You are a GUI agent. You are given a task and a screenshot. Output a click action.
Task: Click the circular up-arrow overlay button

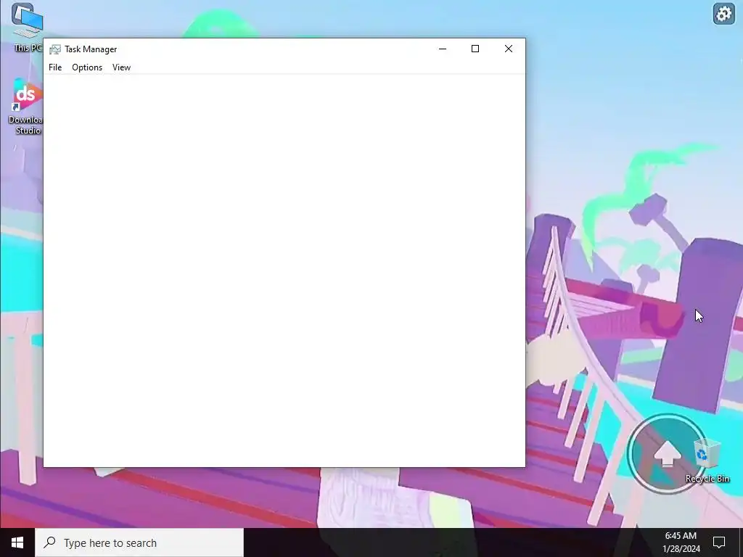pyautogui.click(x=667, y=454)
